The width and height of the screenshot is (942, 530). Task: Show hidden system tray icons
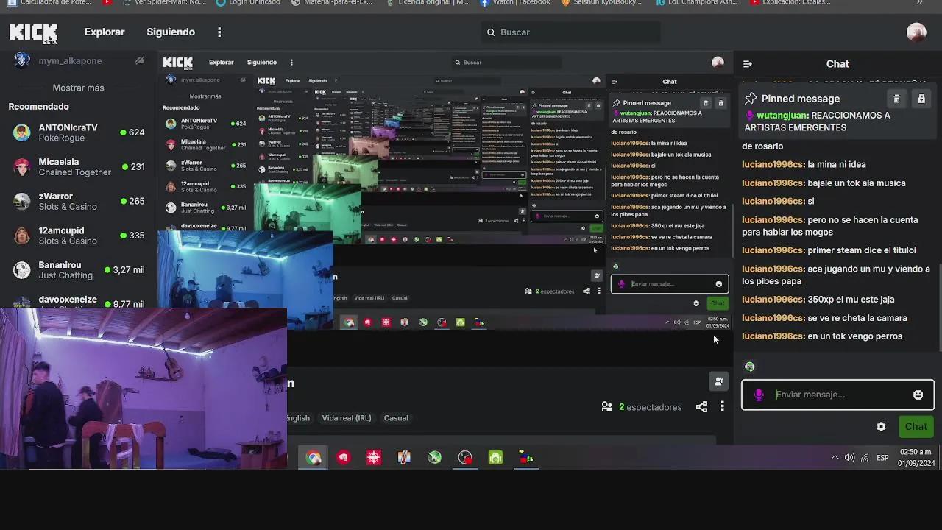pyautogui.click(x=835, y=458)
